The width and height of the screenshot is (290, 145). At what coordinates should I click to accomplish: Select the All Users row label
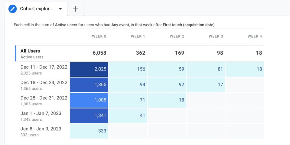tap(30, 51)
